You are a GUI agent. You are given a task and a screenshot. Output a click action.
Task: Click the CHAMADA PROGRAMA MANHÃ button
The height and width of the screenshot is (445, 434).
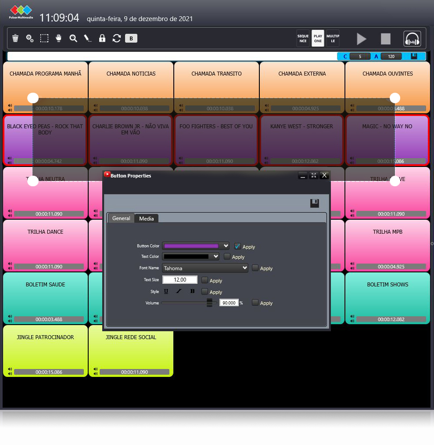click(45, 87)
